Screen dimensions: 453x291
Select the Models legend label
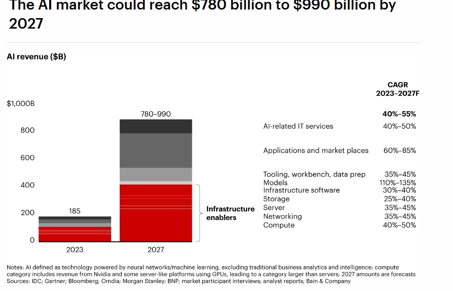point(275,183)
